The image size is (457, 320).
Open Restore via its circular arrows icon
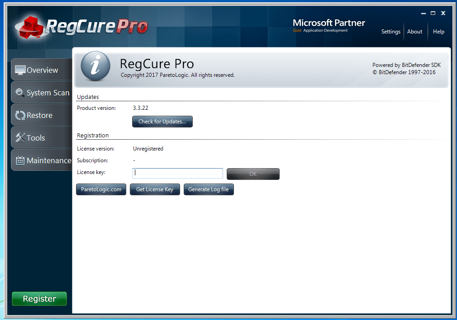(20, 115)
